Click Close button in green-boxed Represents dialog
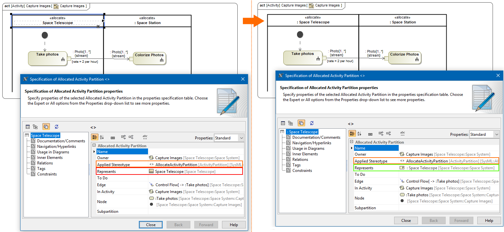The width and height of the screenshot is (504, 232). pyautogui.click(x=406, y=220)
